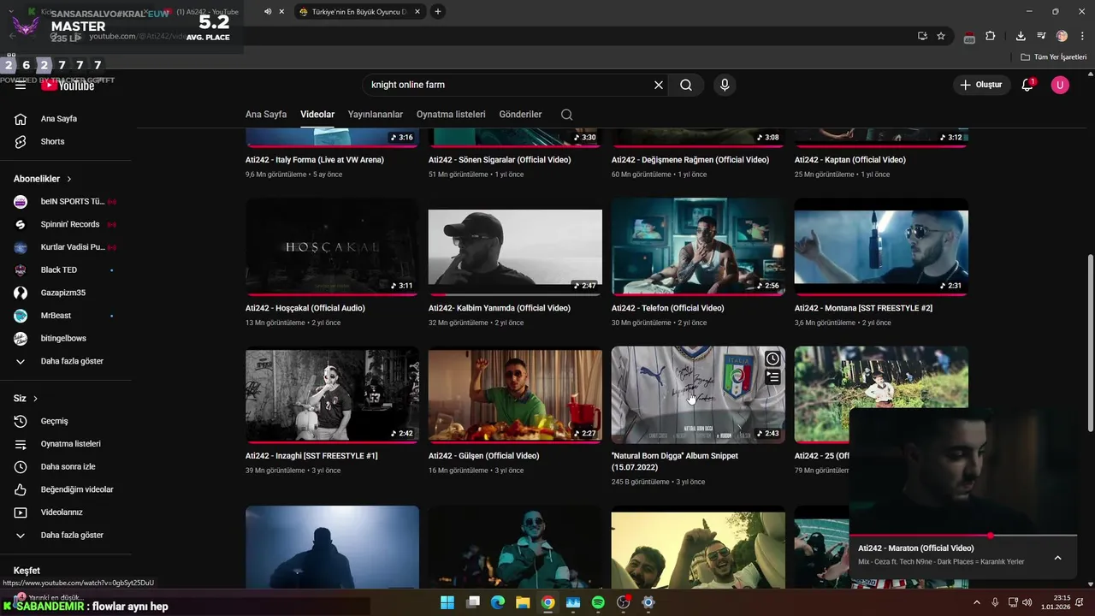Image resolution: width=1095 pixels, height=616 pixels.
Task: Open Kaptan Official Video title
Action: [x=849, y=160]
